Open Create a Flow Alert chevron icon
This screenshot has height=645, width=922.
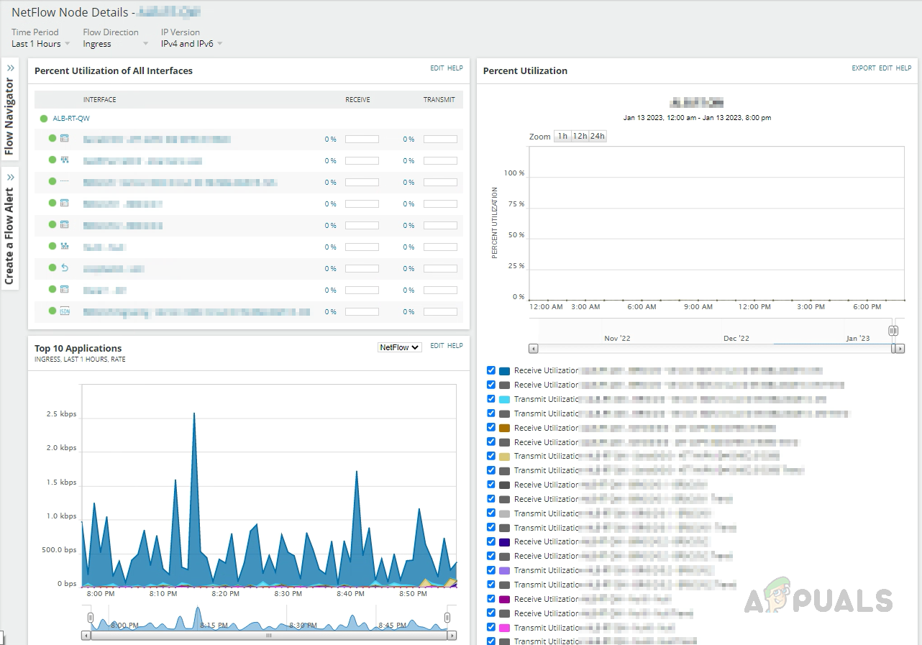coord(11,178)
